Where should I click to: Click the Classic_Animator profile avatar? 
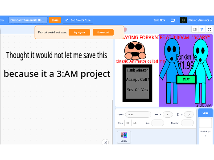pos(183,20)
